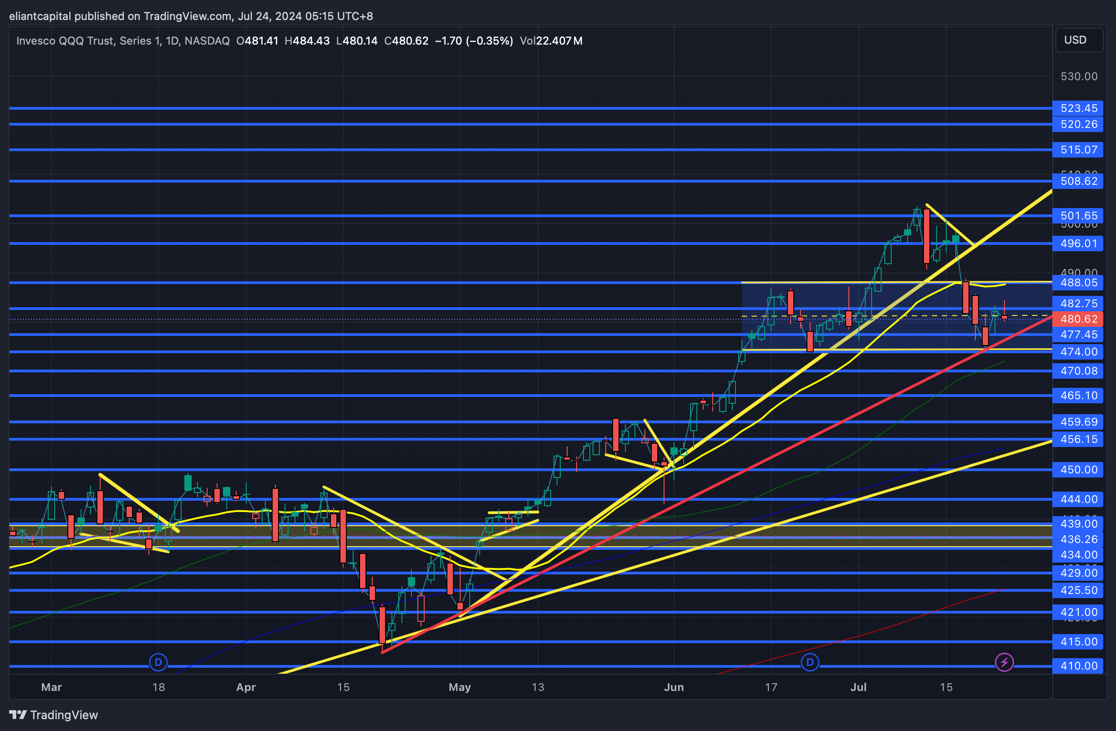Viewport: 1116px width, 731px height.
Task: Click the Jul label on time axis
Action: click(x=858, y=687)
